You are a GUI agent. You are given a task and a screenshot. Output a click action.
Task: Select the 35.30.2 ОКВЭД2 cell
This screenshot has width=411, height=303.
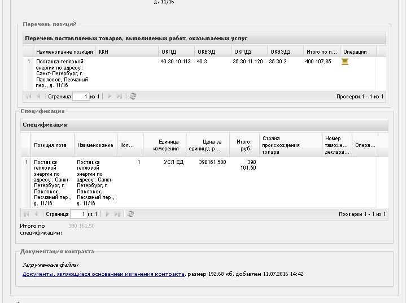(x=278, y=62)
